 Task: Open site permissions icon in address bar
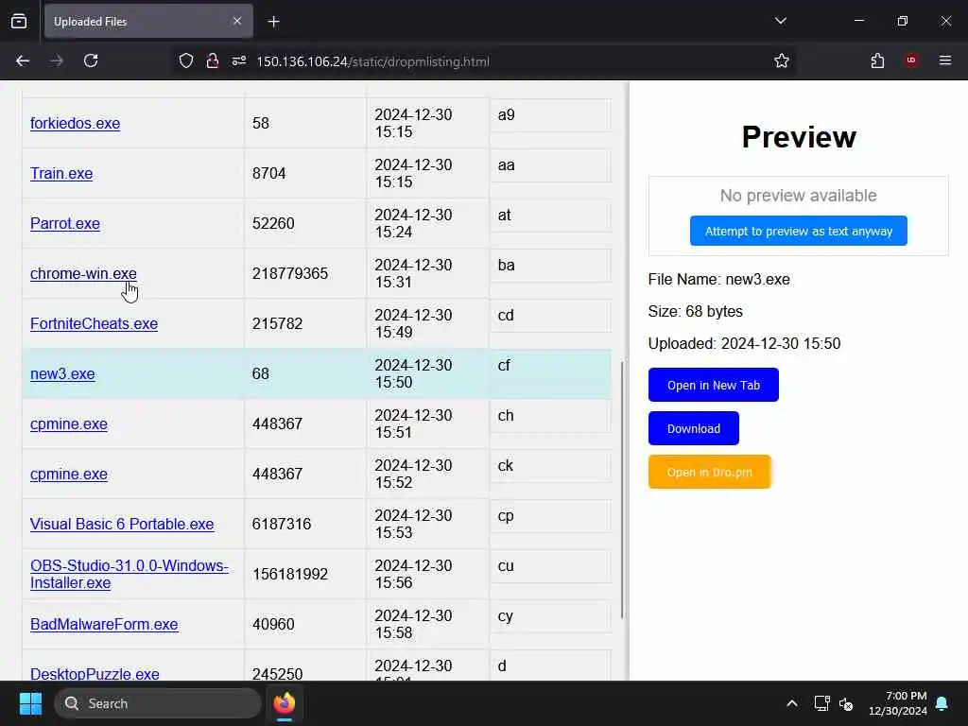[x=239, y=61]
